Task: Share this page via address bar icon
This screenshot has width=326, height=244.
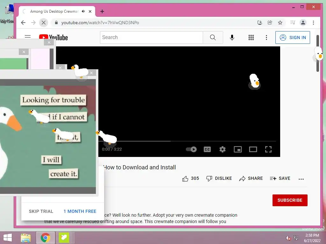Action: tap(270, 23)
